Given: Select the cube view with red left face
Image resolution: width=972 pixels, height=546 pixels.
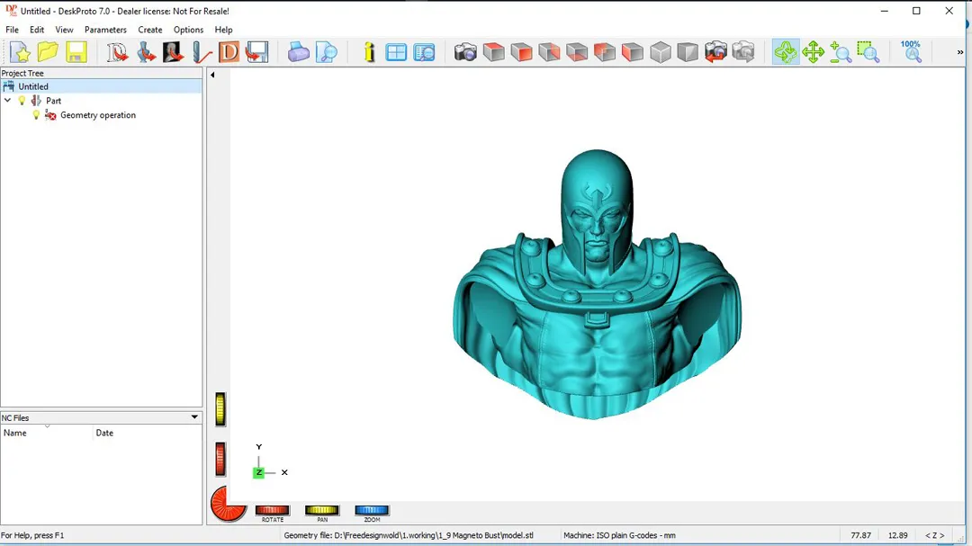Looking at the screenshot, I should click(633, 52).
